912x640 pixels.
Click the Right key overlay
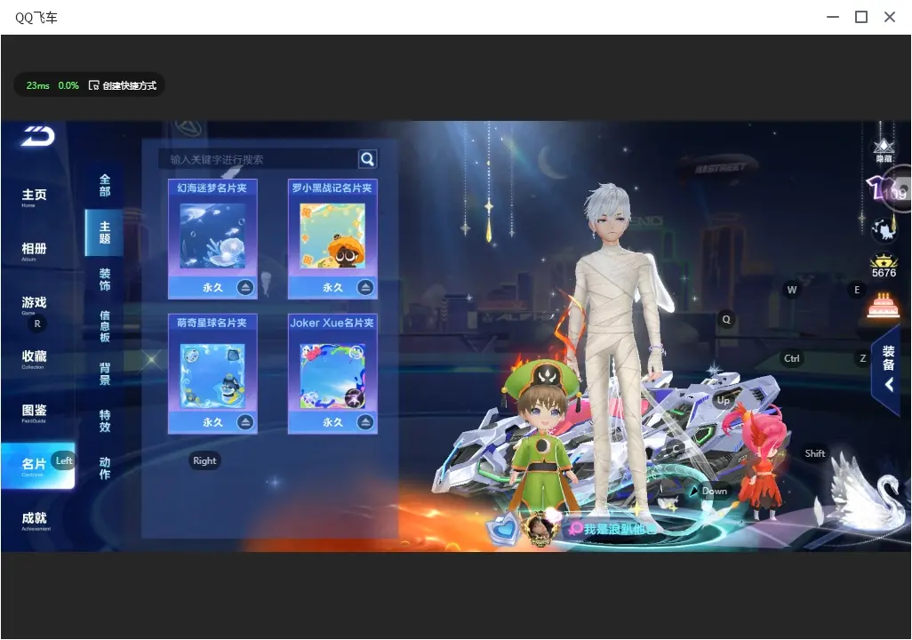coord(204,460)
